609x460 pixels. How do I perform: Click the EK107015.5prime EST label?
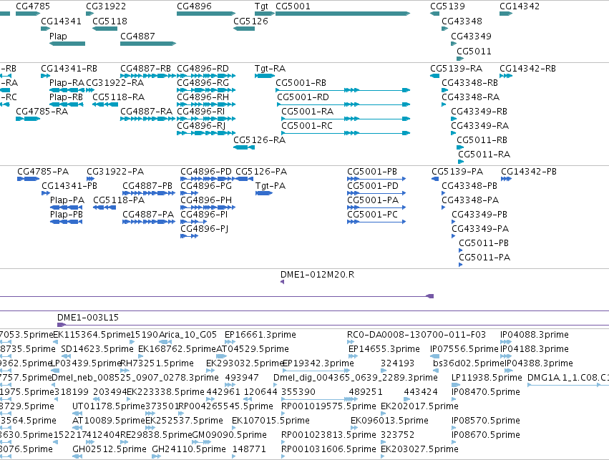coord(271,421)
